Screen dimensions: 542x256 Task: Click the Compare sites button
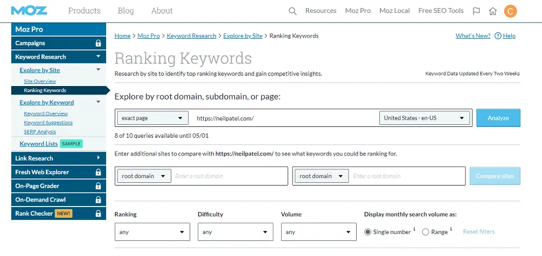(x=495, y=176)
